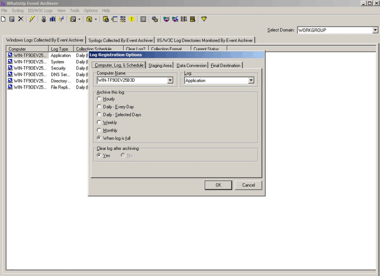Click the yellow funnel filter icon
The height and width of the screenshot is (276, 380).
204,19
